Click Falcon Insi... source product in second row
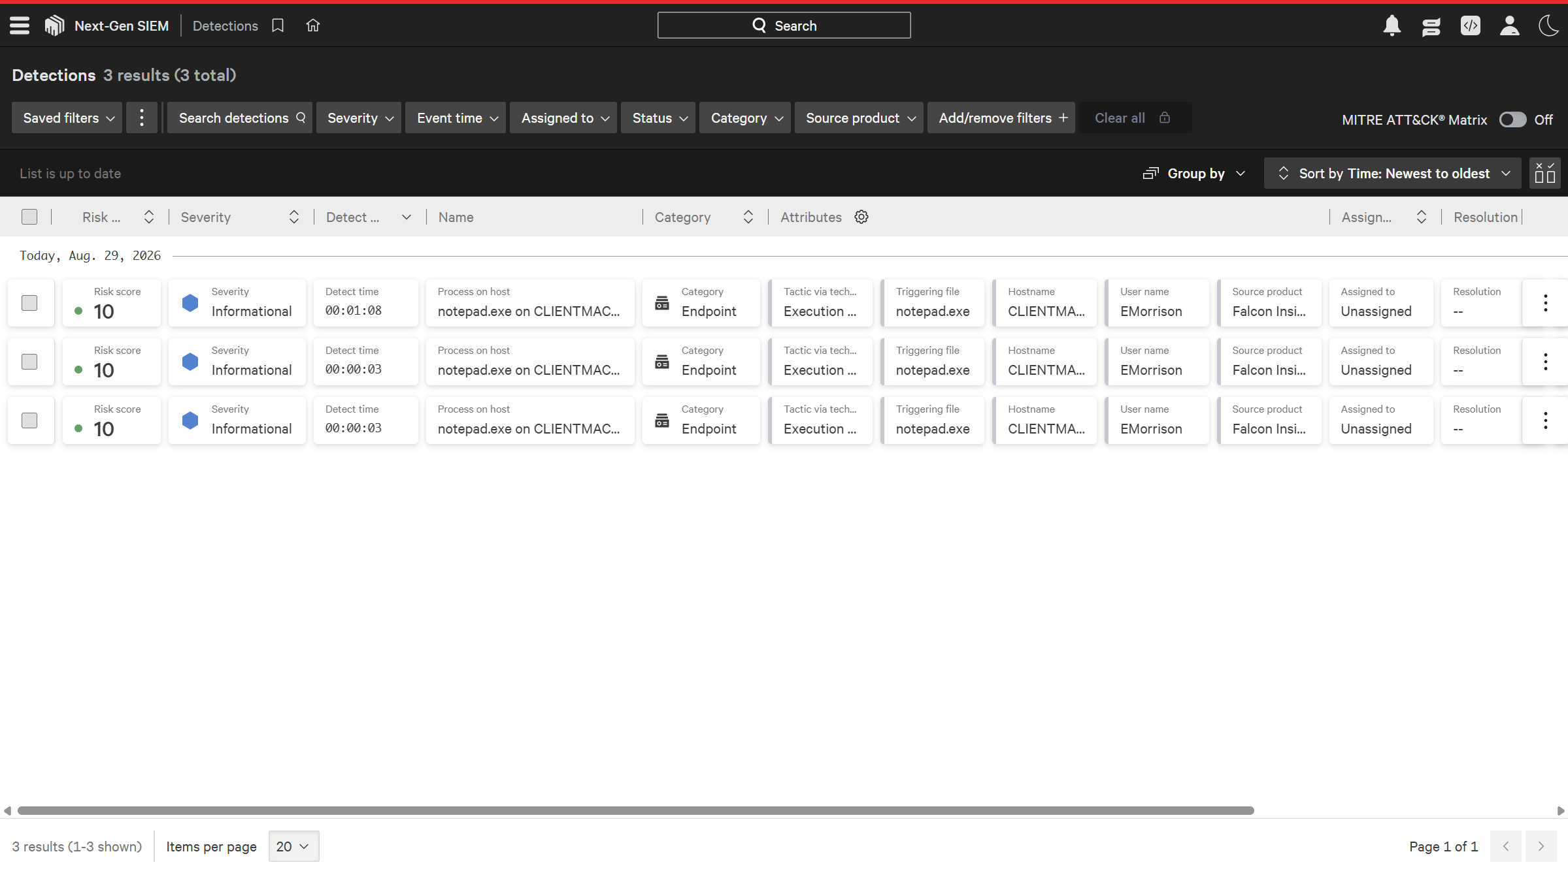This screenshot has width=1568, height=871. tap(1269, 370)
